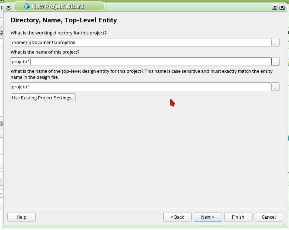Open Help for the wizard
289x230 pixels.
click(22, 217)
